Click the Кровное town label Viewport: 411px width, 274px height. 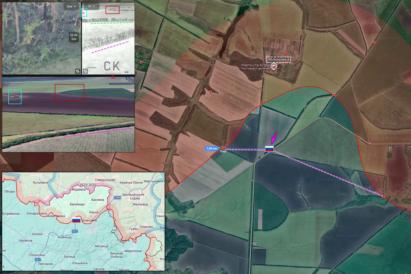point(26,240)
